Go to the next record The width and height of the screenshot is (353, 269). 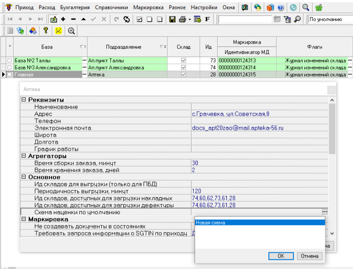tap(30, 19)
